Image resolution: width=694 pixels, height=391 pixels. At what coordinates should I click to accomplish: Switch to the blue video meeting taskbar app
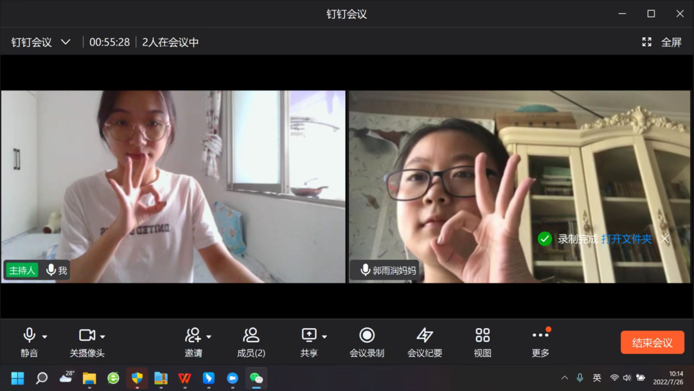tap(233, 378)
